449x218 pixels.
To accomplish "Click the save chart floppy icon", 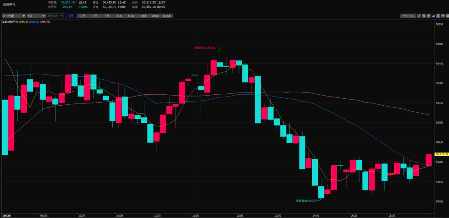I will tap(438, 16).
